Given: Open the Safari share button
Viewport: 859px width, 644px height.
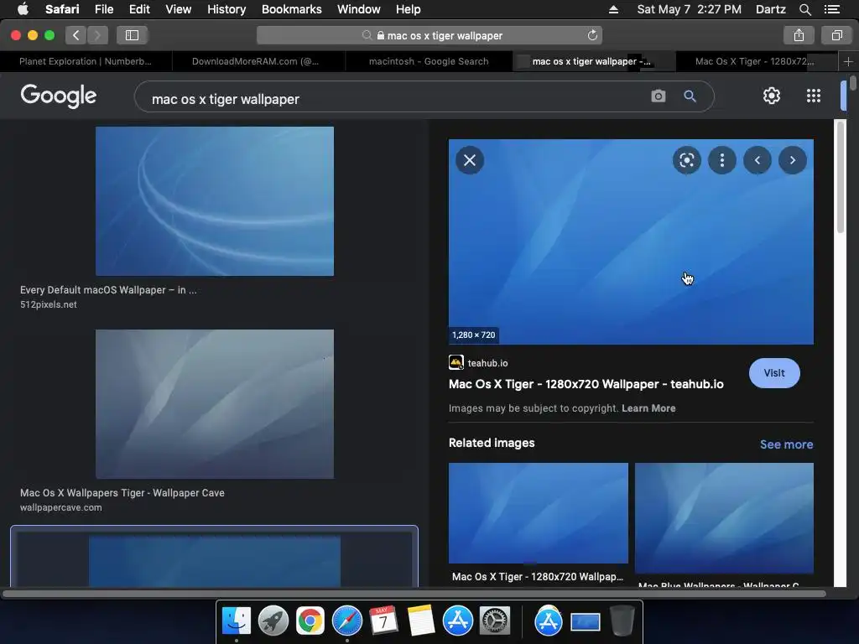Looking at the screenshot, I should coord(799,35).
